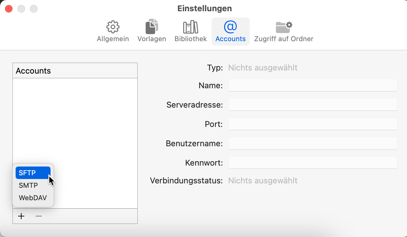This screenshot has width=407, height=237.
Task: Select the Benutzername field
Action: coord(312,143)
